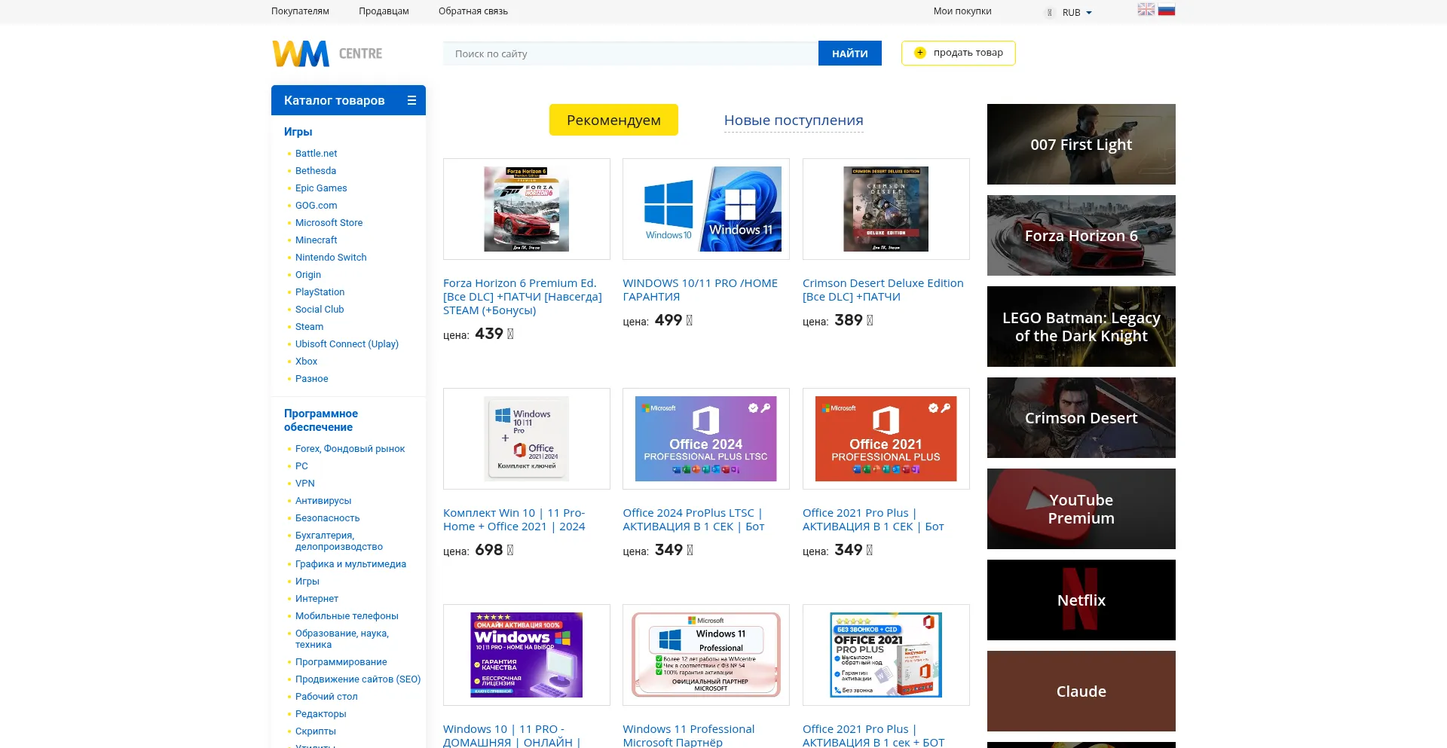Switch site language to Russian flag
The image size is (1447, 748).
(1167, 10)
